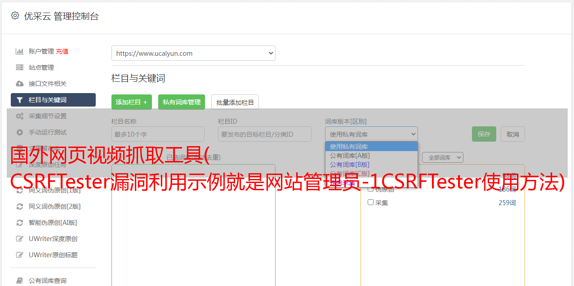Image resolution: width=574 pixels, height=286 pixels.
Task: Save the new column with 保存
Action: (484, 134)
